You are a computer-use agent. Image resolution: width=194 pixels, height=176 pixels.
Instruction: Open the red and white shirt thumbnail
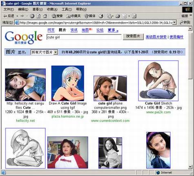point(68,152)
